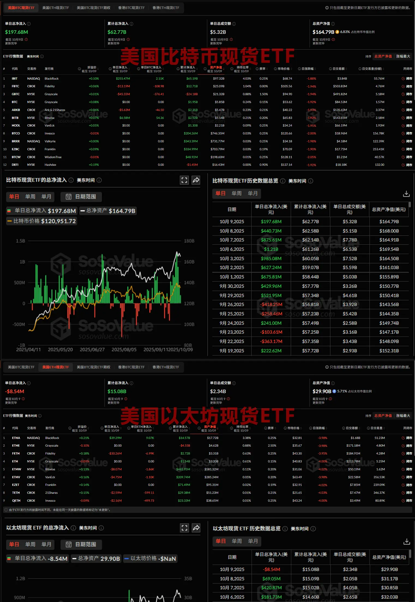Click the market clock icon in ETHA row
Screen dimensions: 415x602
point(403,438)
